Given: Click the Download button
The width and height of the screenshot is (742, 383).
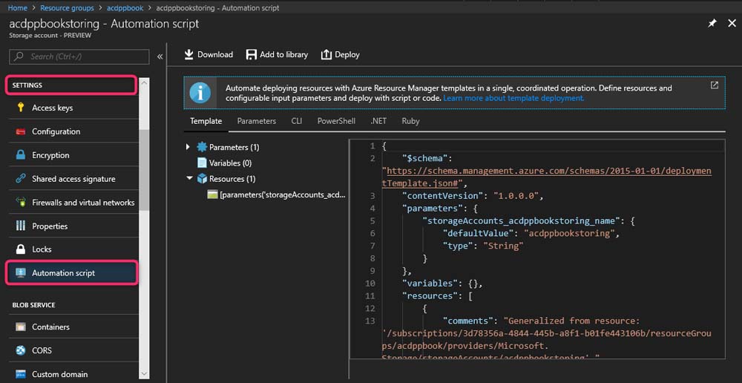Looking at the screenshot, I should tap(209, 54).
